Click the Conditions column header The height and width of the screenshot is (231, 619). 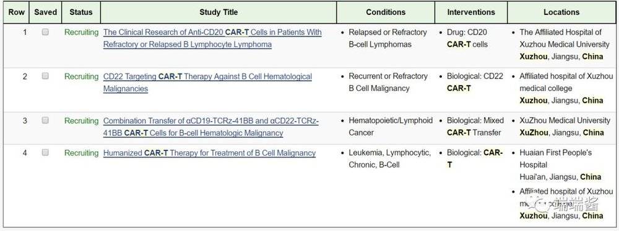click(x=386, y=12)
